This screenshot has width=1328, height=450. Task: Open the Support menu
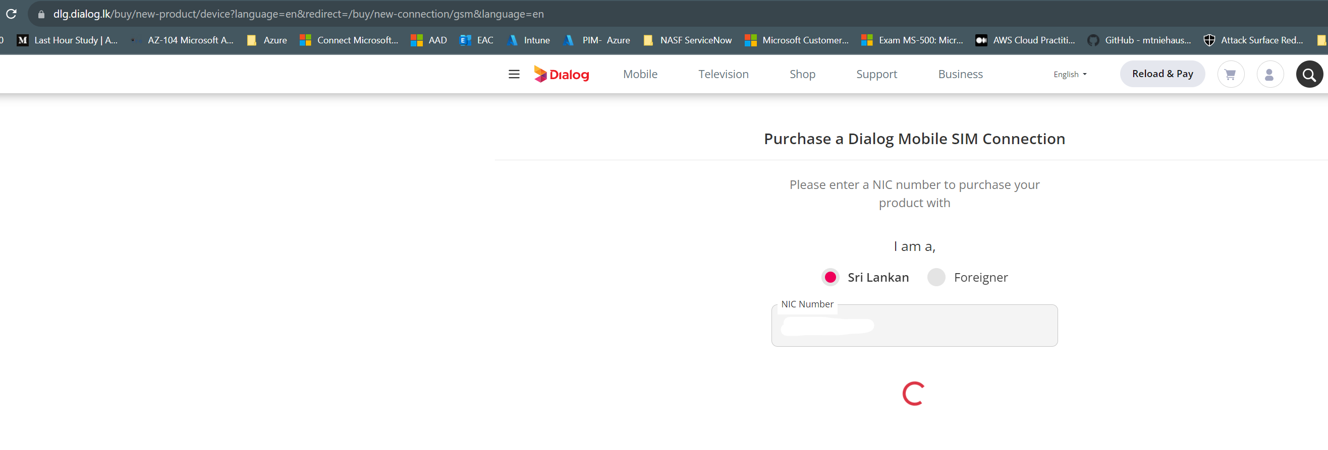(x=876, y=74)
